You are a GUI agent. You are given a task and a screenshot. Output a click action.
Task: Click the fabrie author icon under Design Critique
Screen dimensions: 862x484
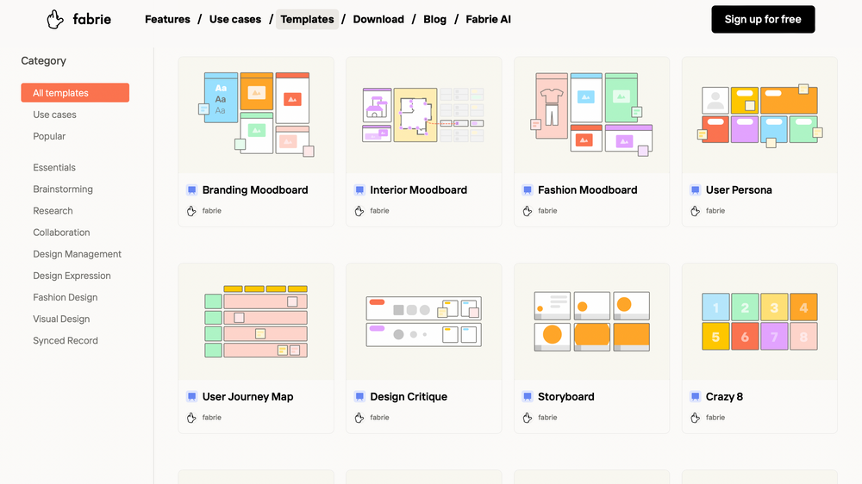(359, 418)
